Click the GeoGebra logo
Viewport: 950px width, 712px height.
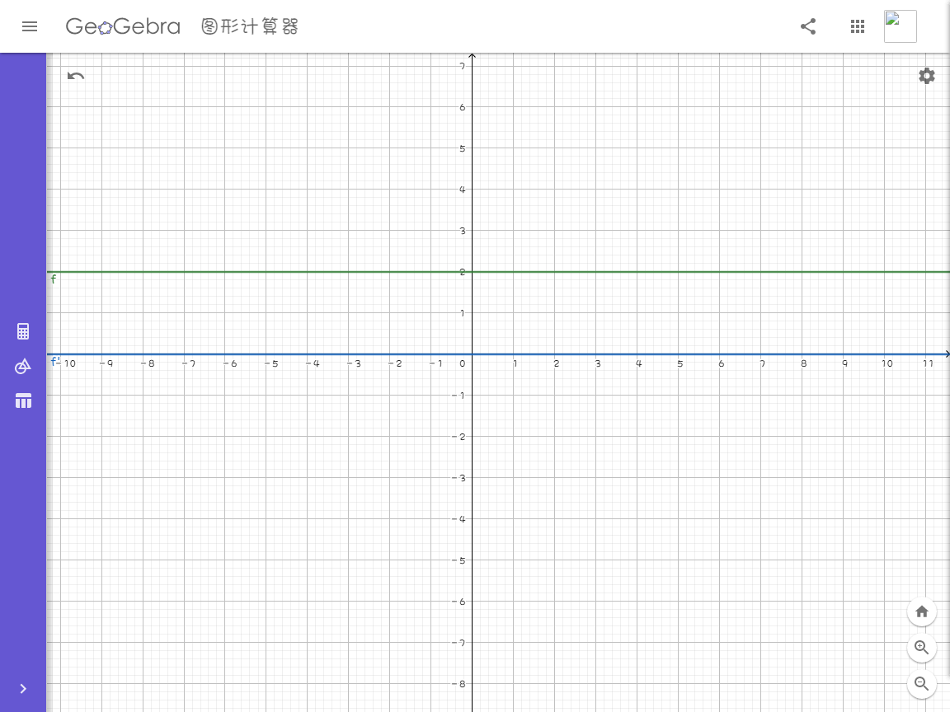(x=123, y=27)
